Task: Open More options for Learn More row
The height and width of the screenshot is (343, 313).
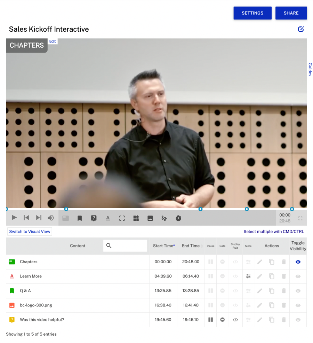Action: coord(248,276)
